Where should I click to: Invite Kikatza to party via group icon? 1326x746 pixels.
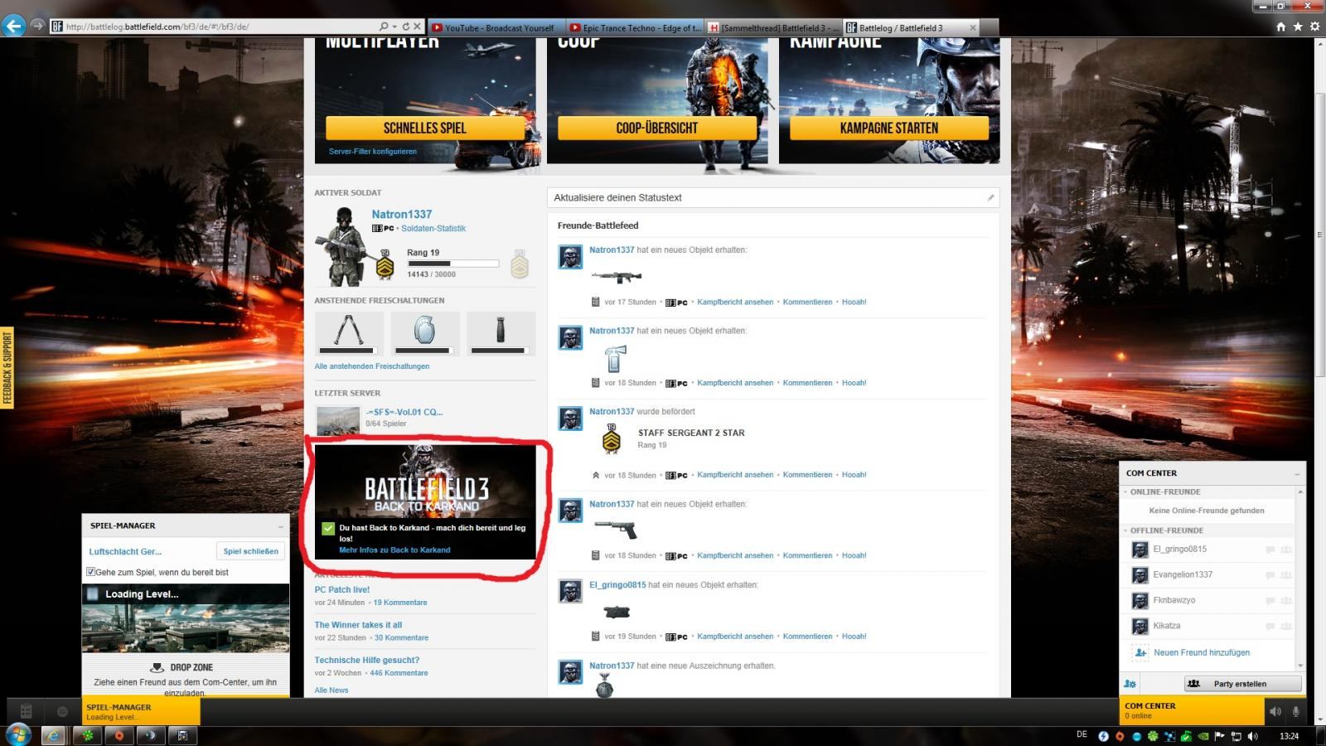coord(1286,627)
